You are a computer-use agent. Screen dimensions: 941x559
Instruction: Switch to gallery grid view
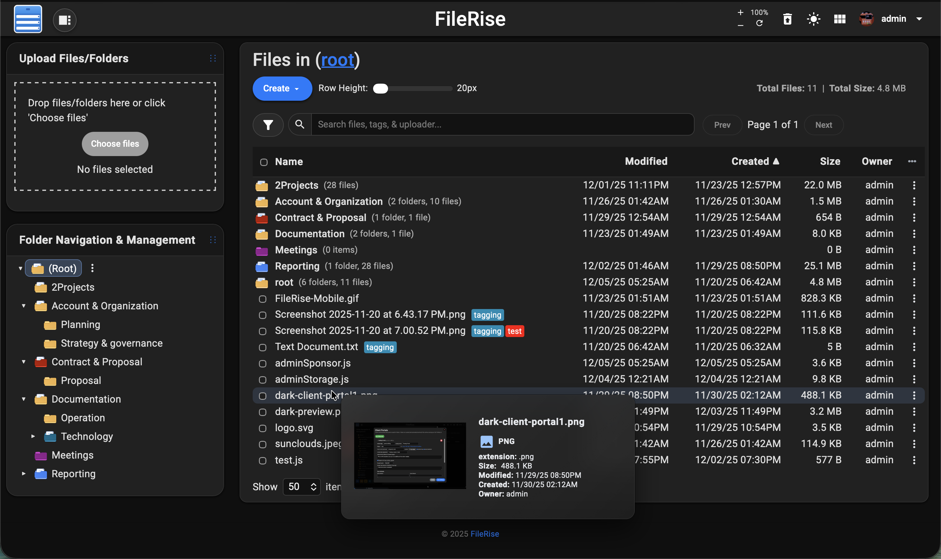point(840,19)
